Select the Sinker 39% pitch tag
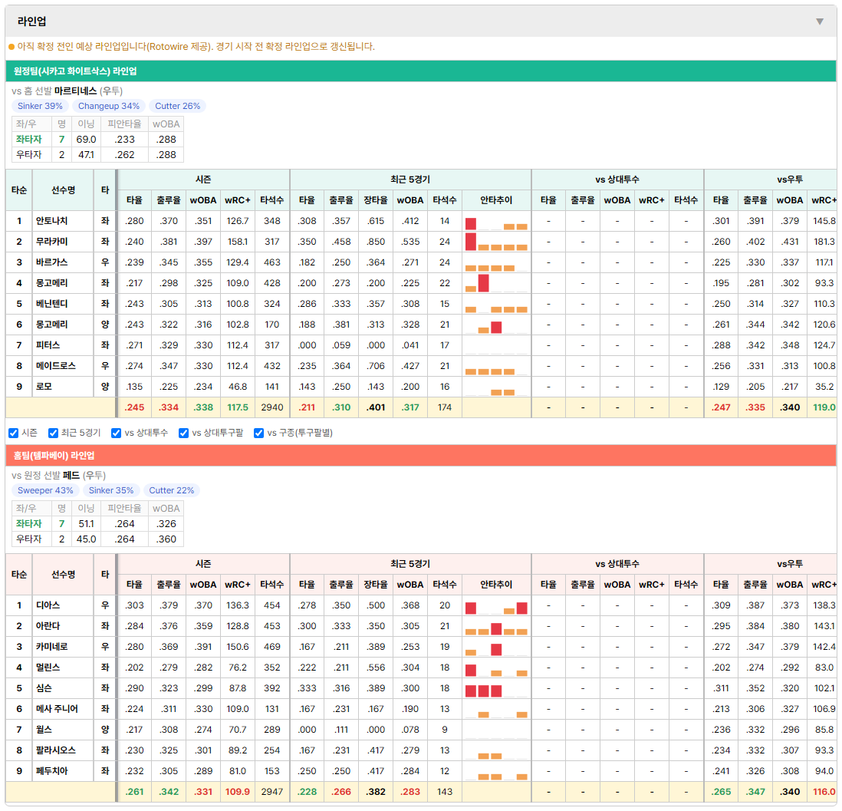 41,107
